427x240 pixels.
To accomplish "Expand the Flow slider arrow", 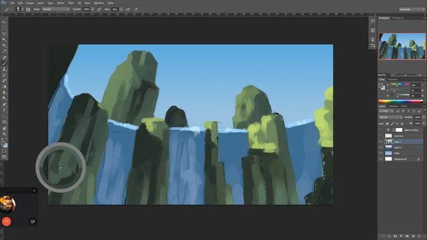I will click(121, 9).
